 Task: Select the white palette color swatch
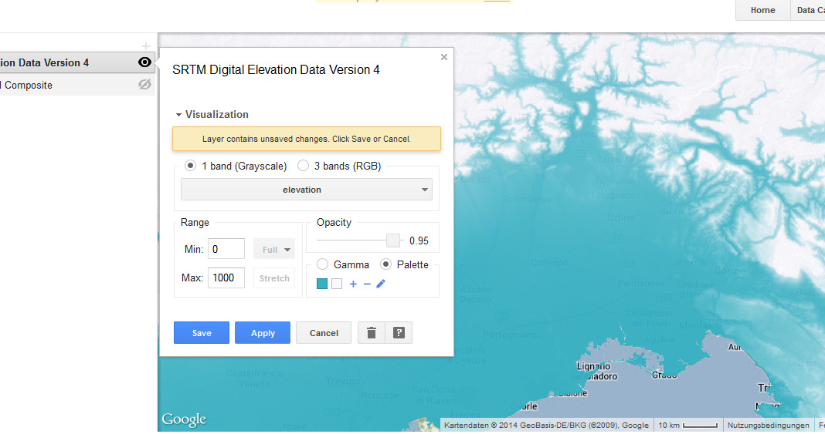337,284
